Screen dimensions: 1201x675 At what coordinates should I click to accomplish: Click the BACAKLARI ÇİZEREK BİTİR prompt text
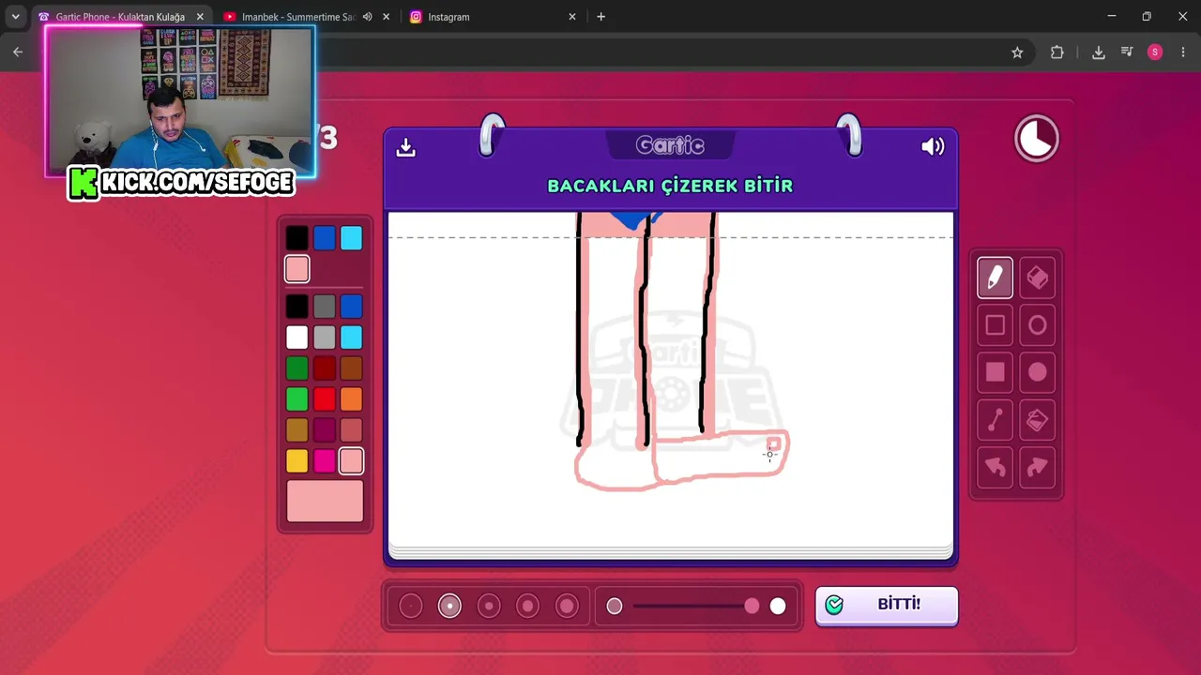point(670,186)
